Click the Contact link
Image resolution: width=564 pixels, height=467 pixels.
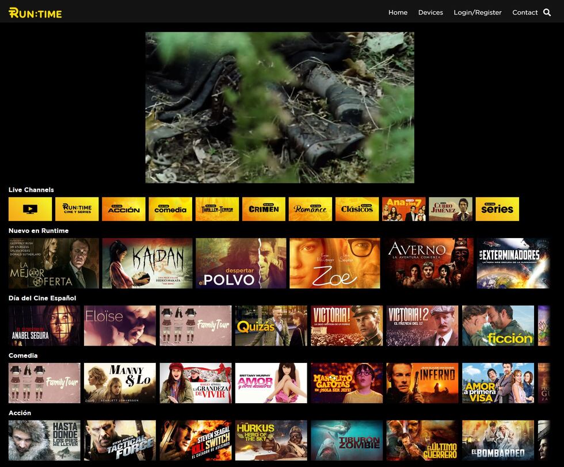(524, 12)
